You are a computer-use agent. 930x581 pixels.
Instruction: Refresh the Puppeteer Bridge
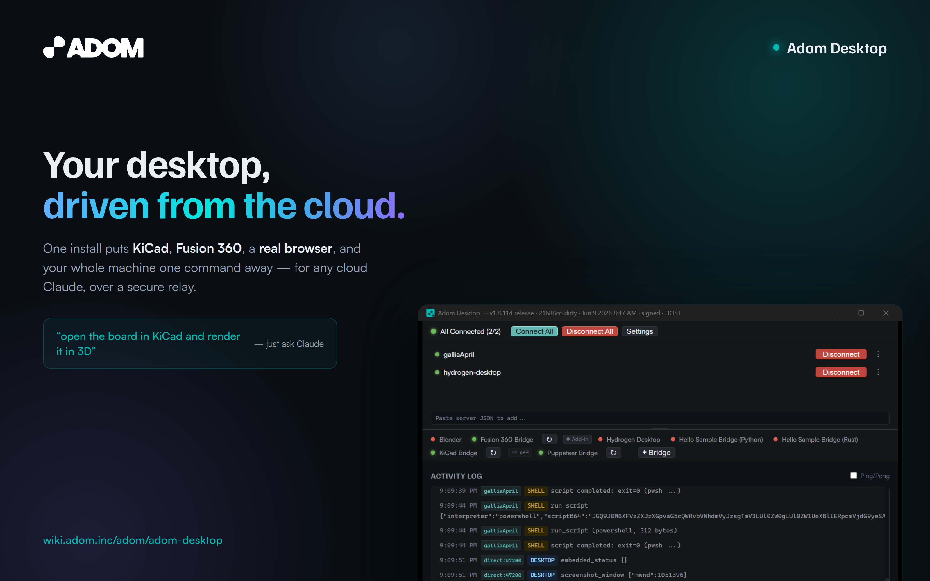[613, 453]
